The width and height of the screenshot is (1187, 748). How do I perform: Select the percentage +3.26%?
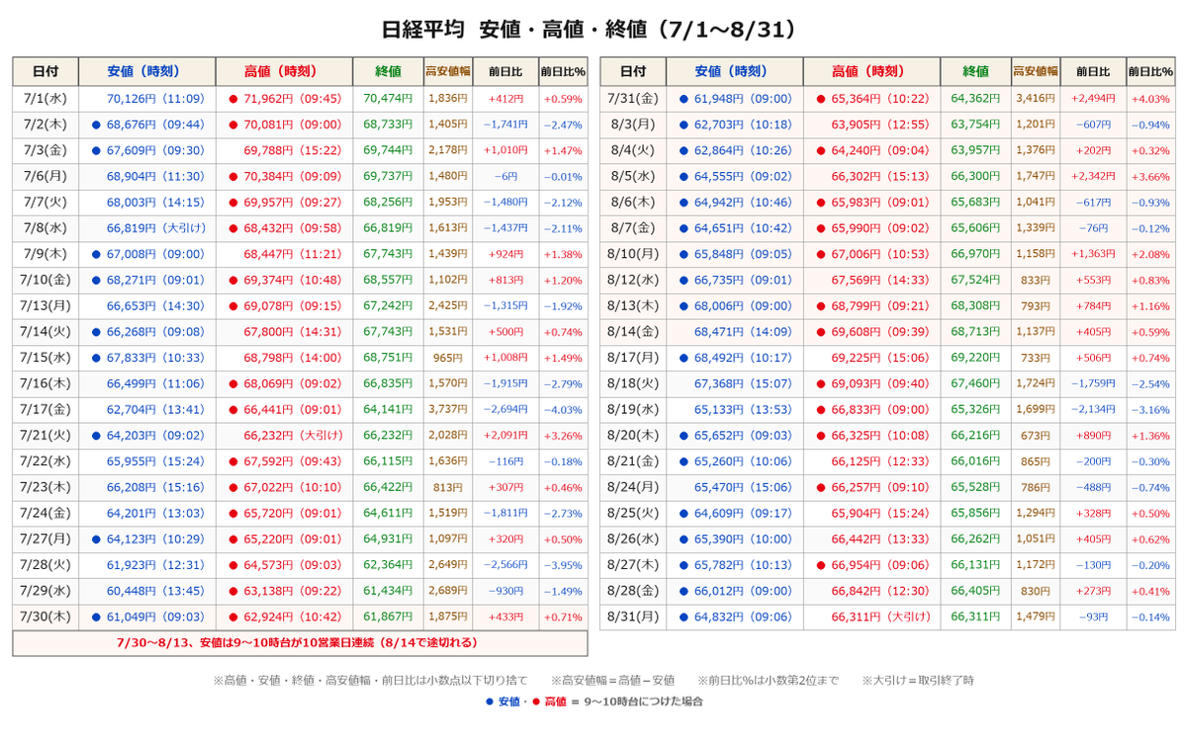pyautogui.click(x=563, y=435)
